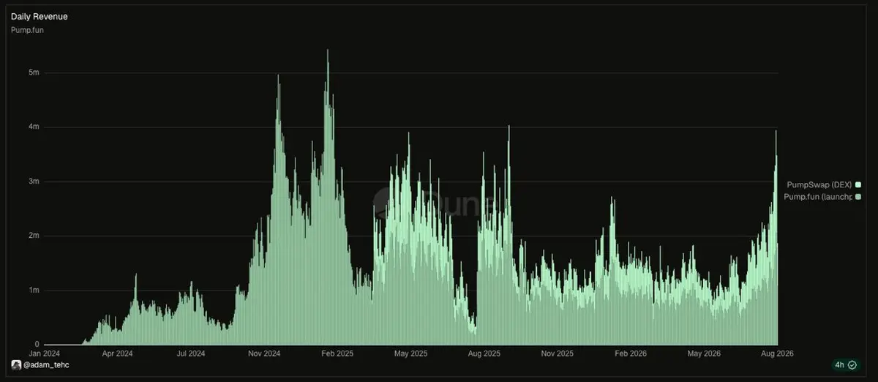This screenshot has width=878, height=382.
Task: Click the Pump.fun launchpad legend color swatch
Action: (858, 197)
